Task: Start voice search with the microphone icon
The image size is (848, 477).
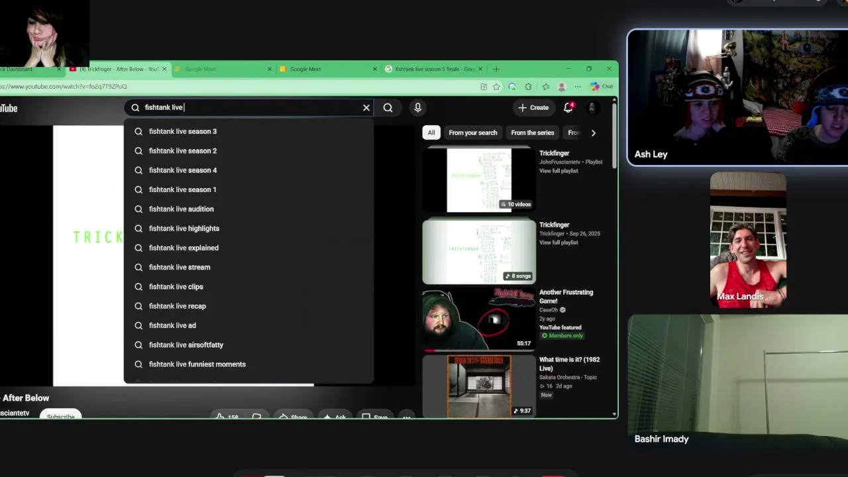Action: click(417, 107)
